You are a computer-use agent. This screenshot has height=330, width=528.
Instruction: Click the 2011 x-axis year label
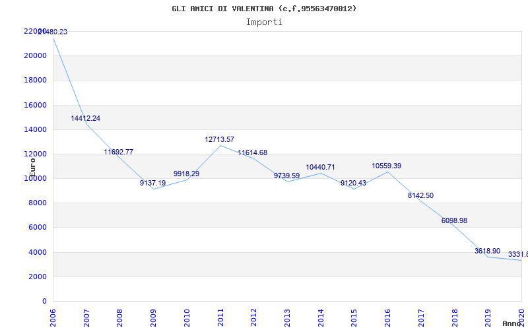(x=220, y=317)
